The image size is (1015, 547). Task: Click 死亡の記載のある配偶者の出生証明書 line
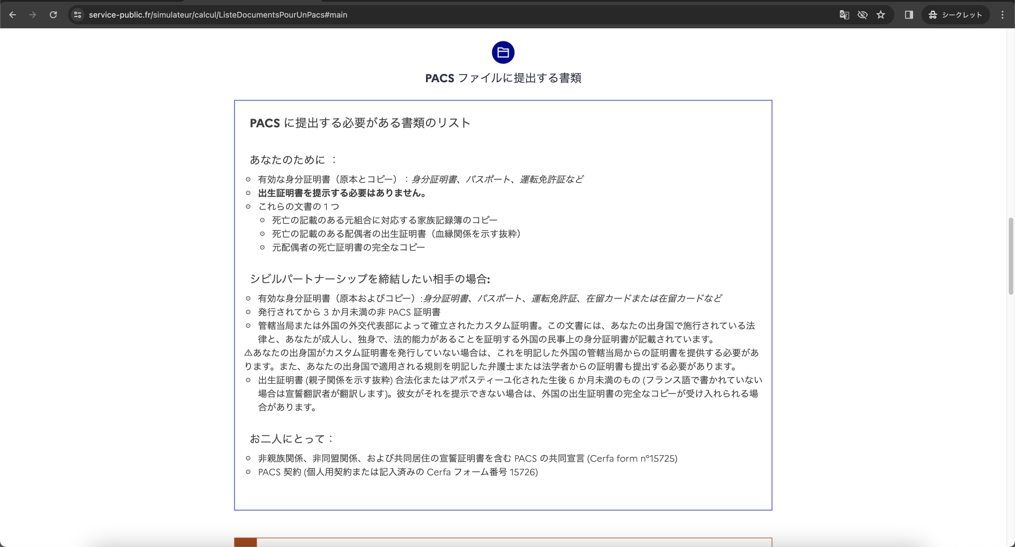coord(396,234)
